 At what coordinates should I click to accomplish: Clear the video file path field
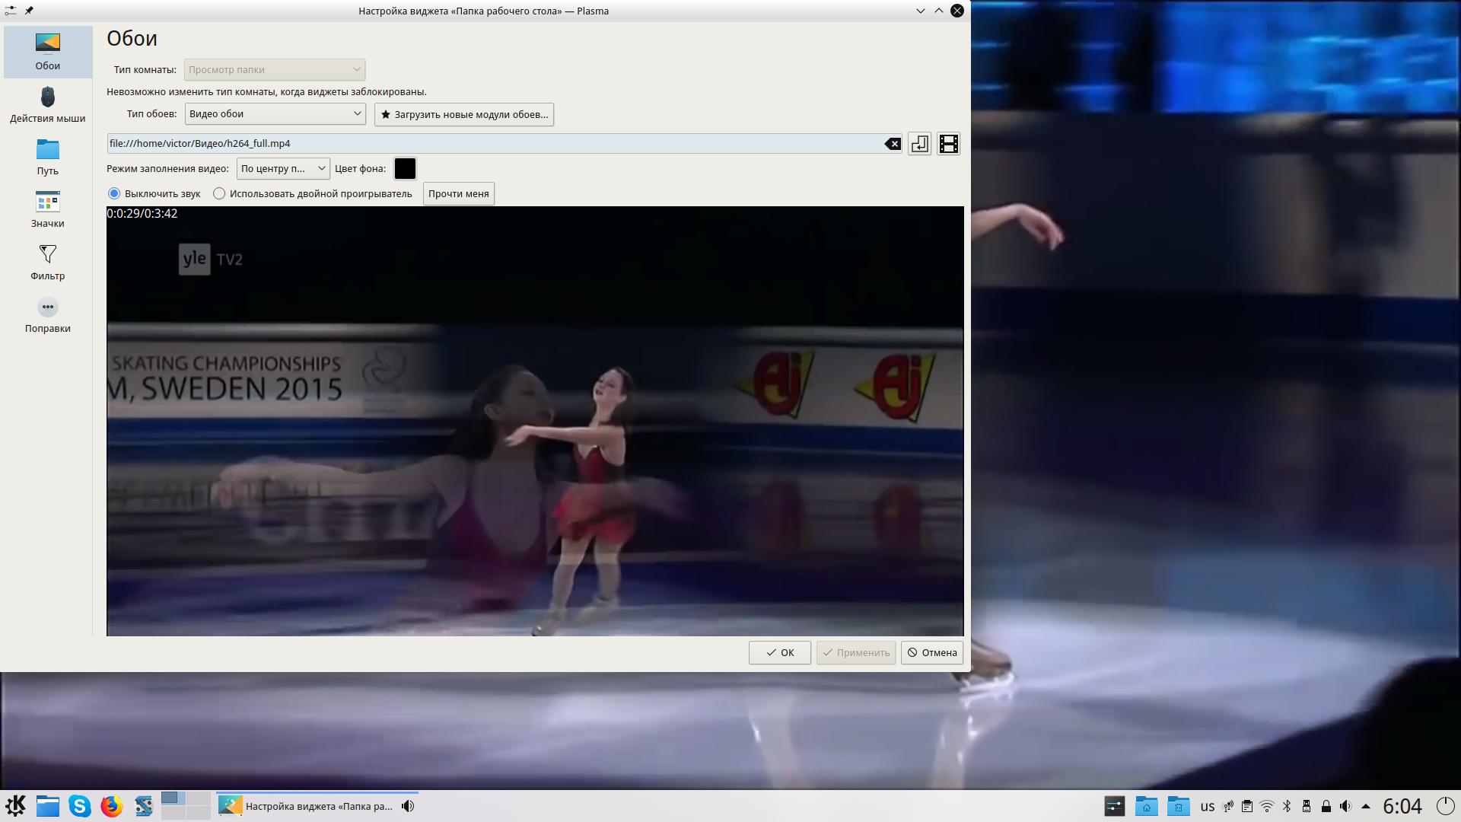pos(892,144)
